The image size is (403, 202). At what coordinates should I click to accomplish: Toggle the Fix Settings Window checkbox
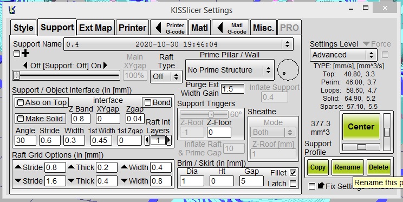[312, 186]
